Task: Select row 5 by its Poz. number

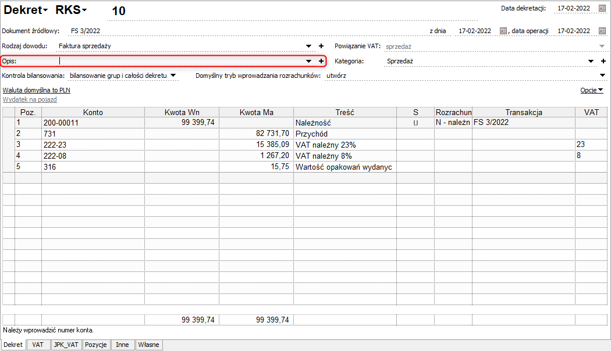Action: (28, 167)
